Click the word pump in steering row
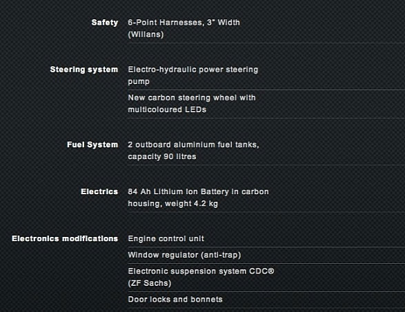Image resolution: width=405 pixels, height=312 pixels. [x=139, y=82]
